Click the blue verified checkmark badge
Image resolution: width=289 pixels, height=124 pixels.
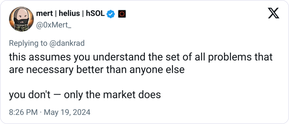click(112, 14)
